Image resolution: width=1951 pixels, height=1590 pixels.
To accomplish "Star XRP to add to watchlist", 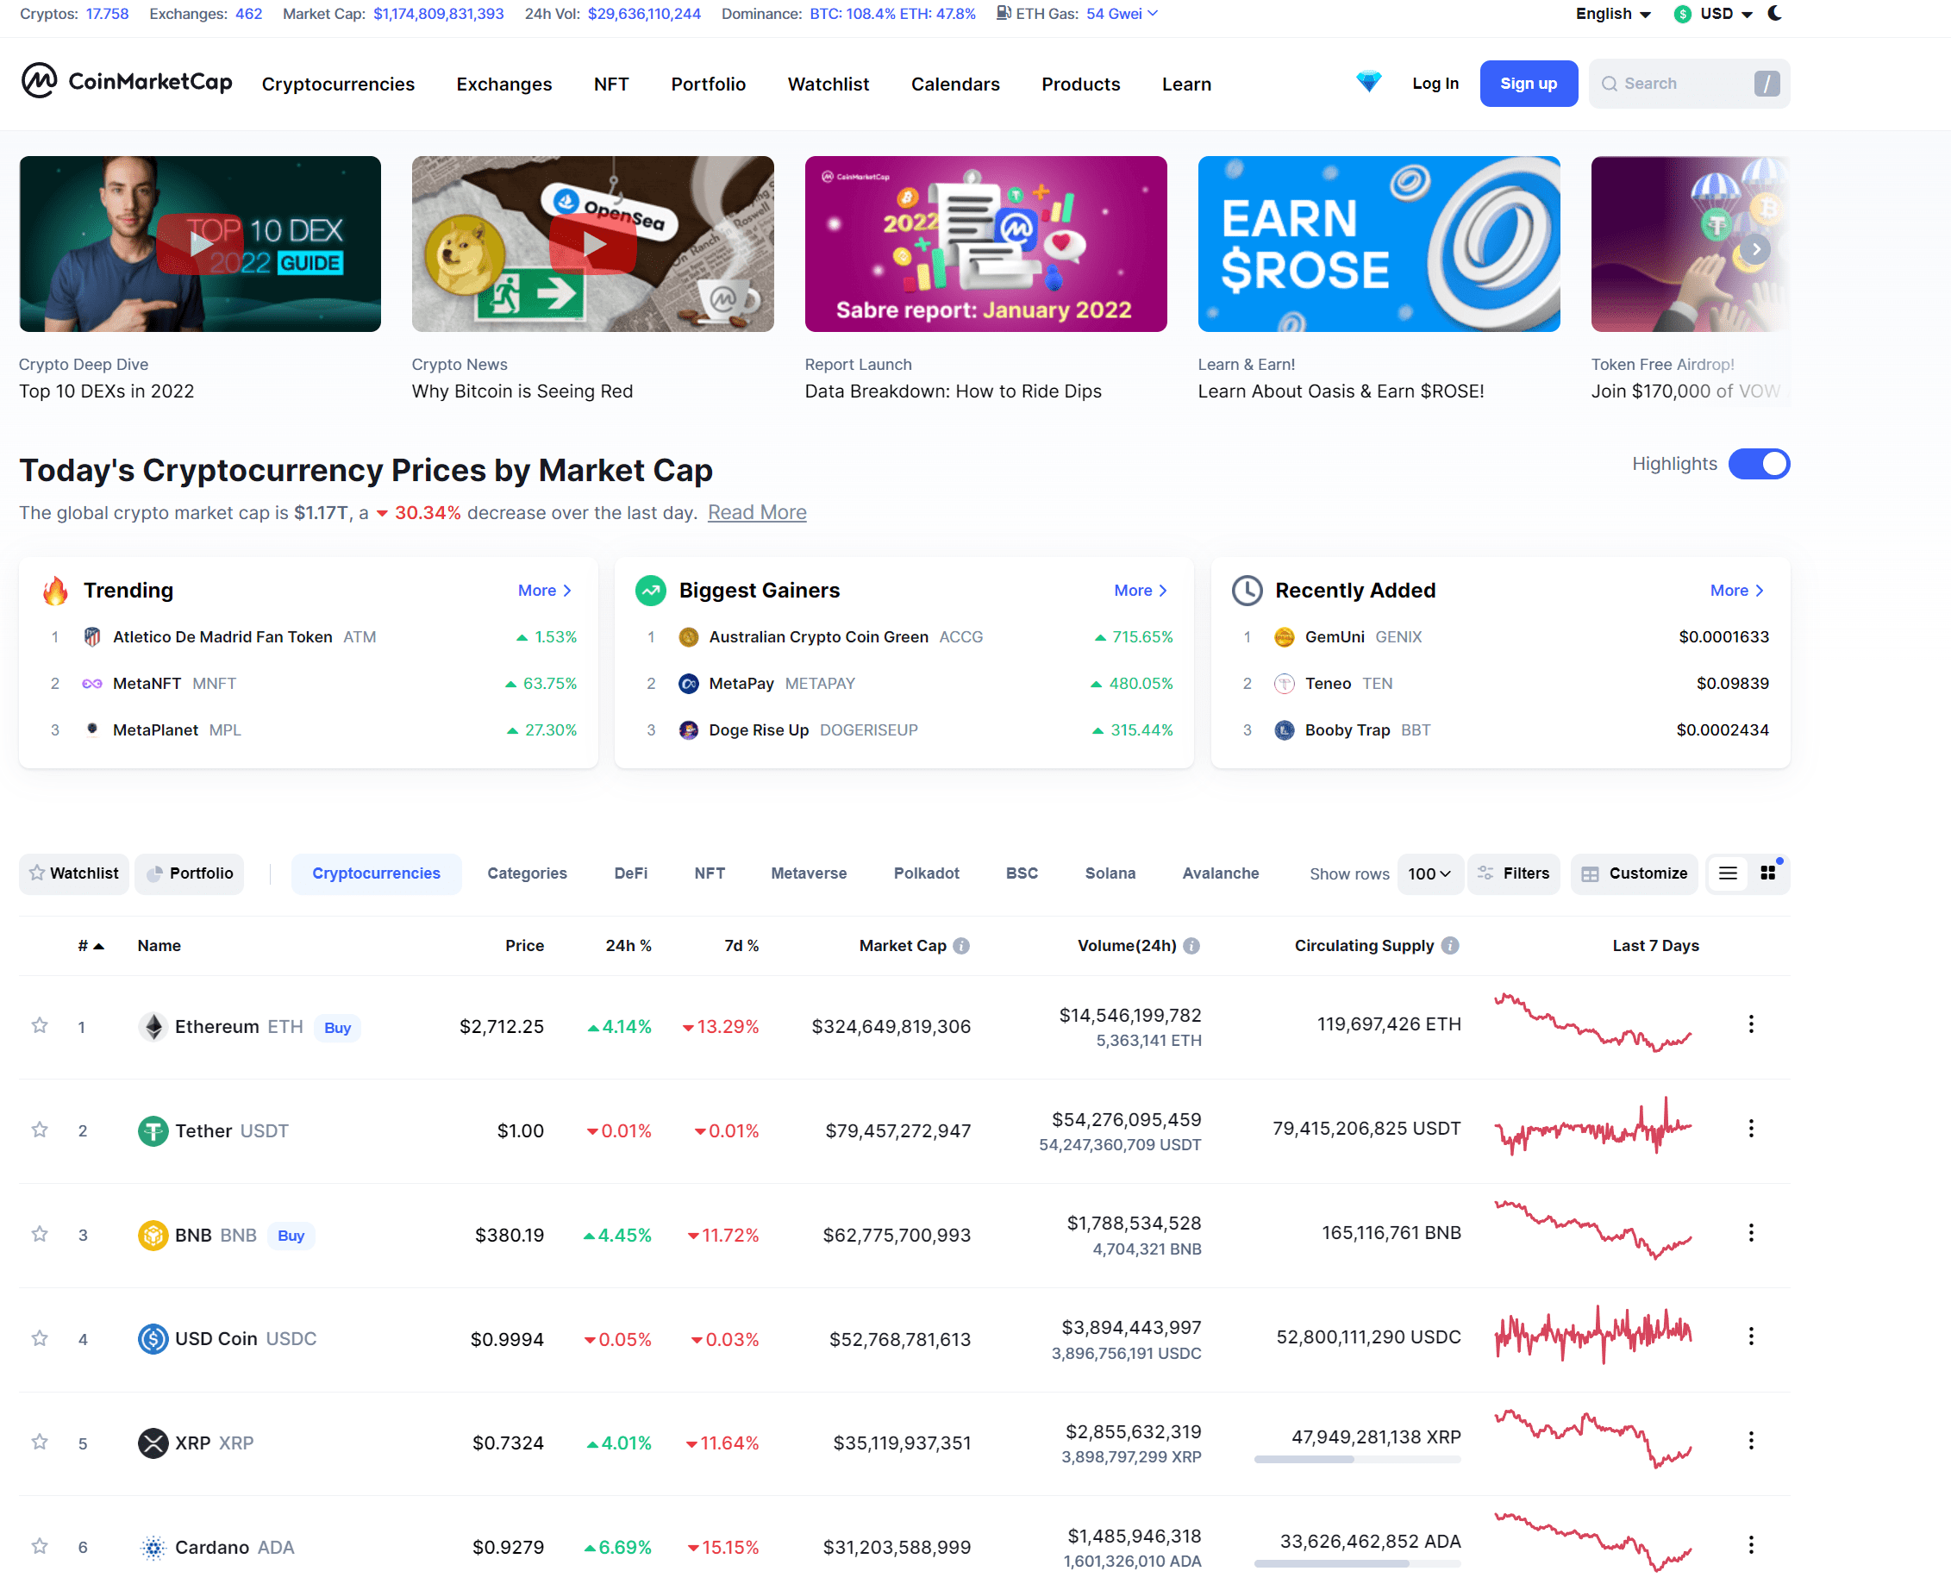I will pyautogui.click(x=40, y=1442).
